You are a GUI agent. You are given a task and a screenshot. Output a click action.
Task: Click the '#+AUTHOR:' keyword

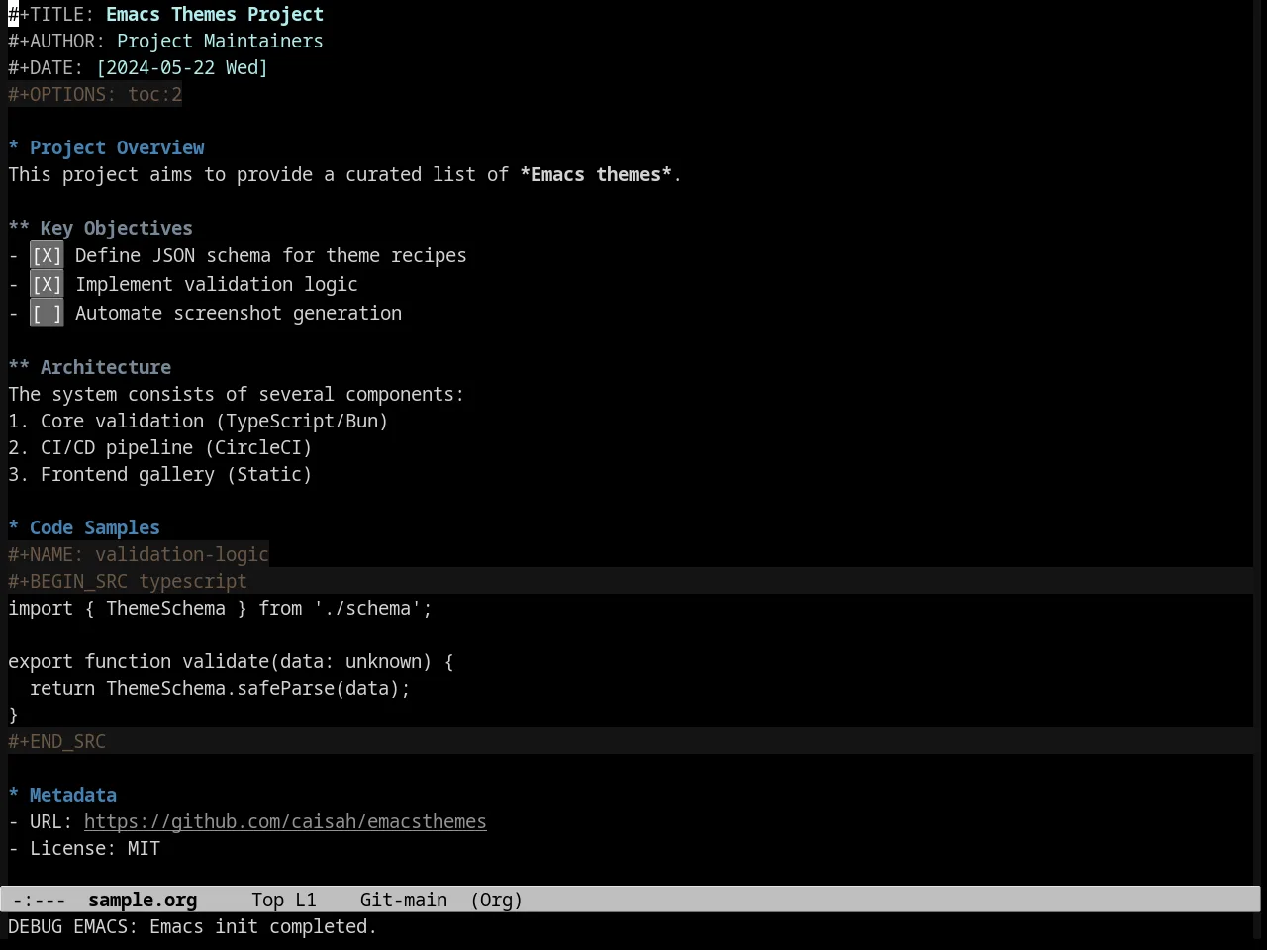click(56, 42)
